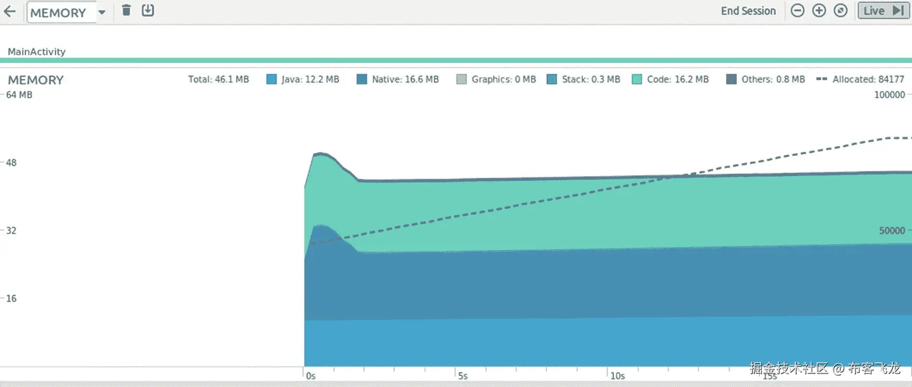The image size is (912, 387).
Task: Zoom out the timeline with minus icon
Action: [x=797, y=11]
